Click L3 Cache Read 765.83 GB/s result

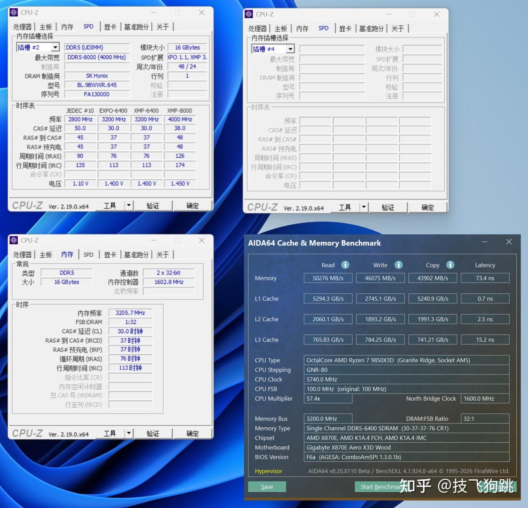(x=328, y=339)
